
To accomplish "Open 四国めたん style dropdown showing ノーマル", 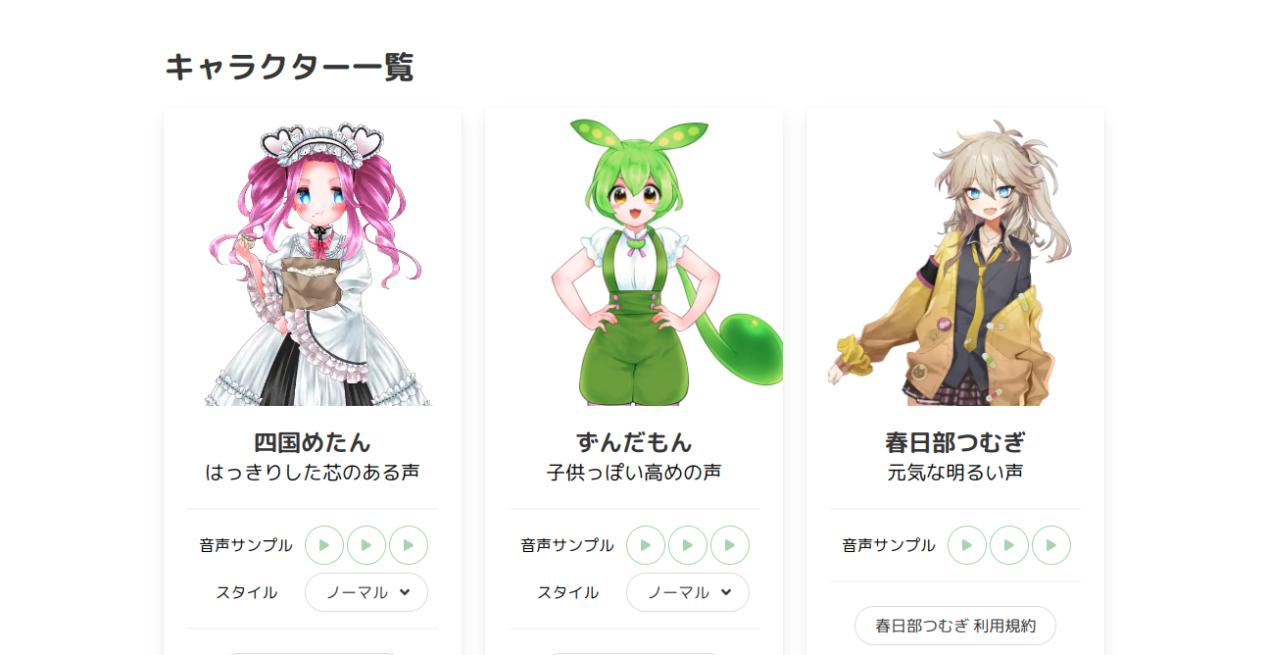I will [x=366, y=592].
